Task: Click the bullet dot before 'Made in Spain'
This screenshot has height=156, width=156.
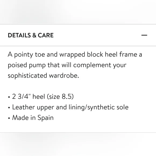Action: pos(9,118)
